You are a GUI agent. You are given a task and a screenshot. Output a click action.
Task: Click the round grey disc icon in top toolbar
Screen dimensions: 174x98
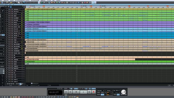point(67,2)
